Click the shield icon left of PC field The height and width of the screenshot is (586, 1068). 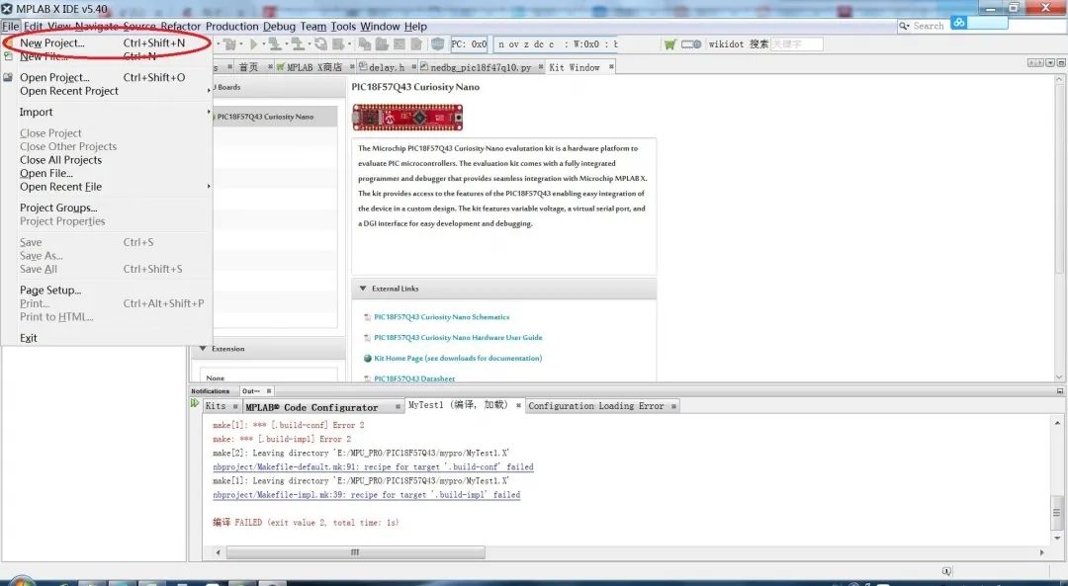[438, 44]
